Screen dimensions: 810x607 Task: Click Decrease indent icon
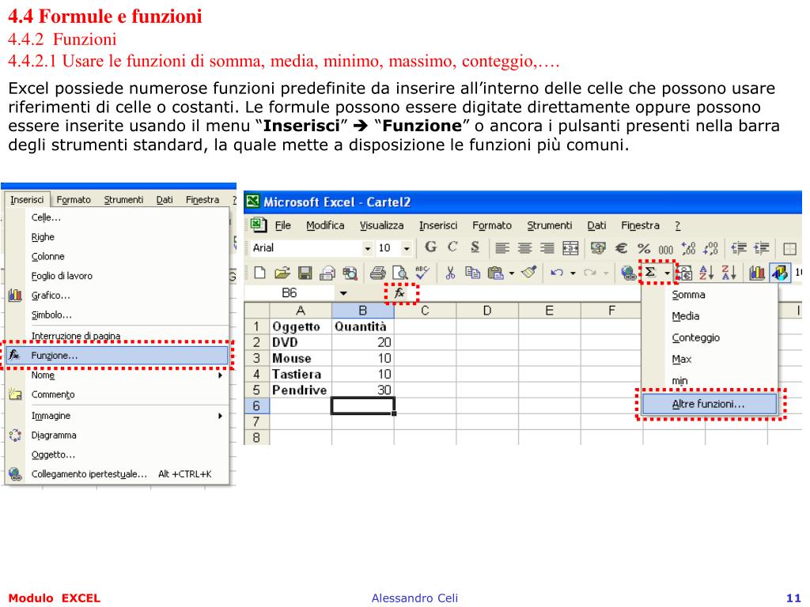coord(739,248)
